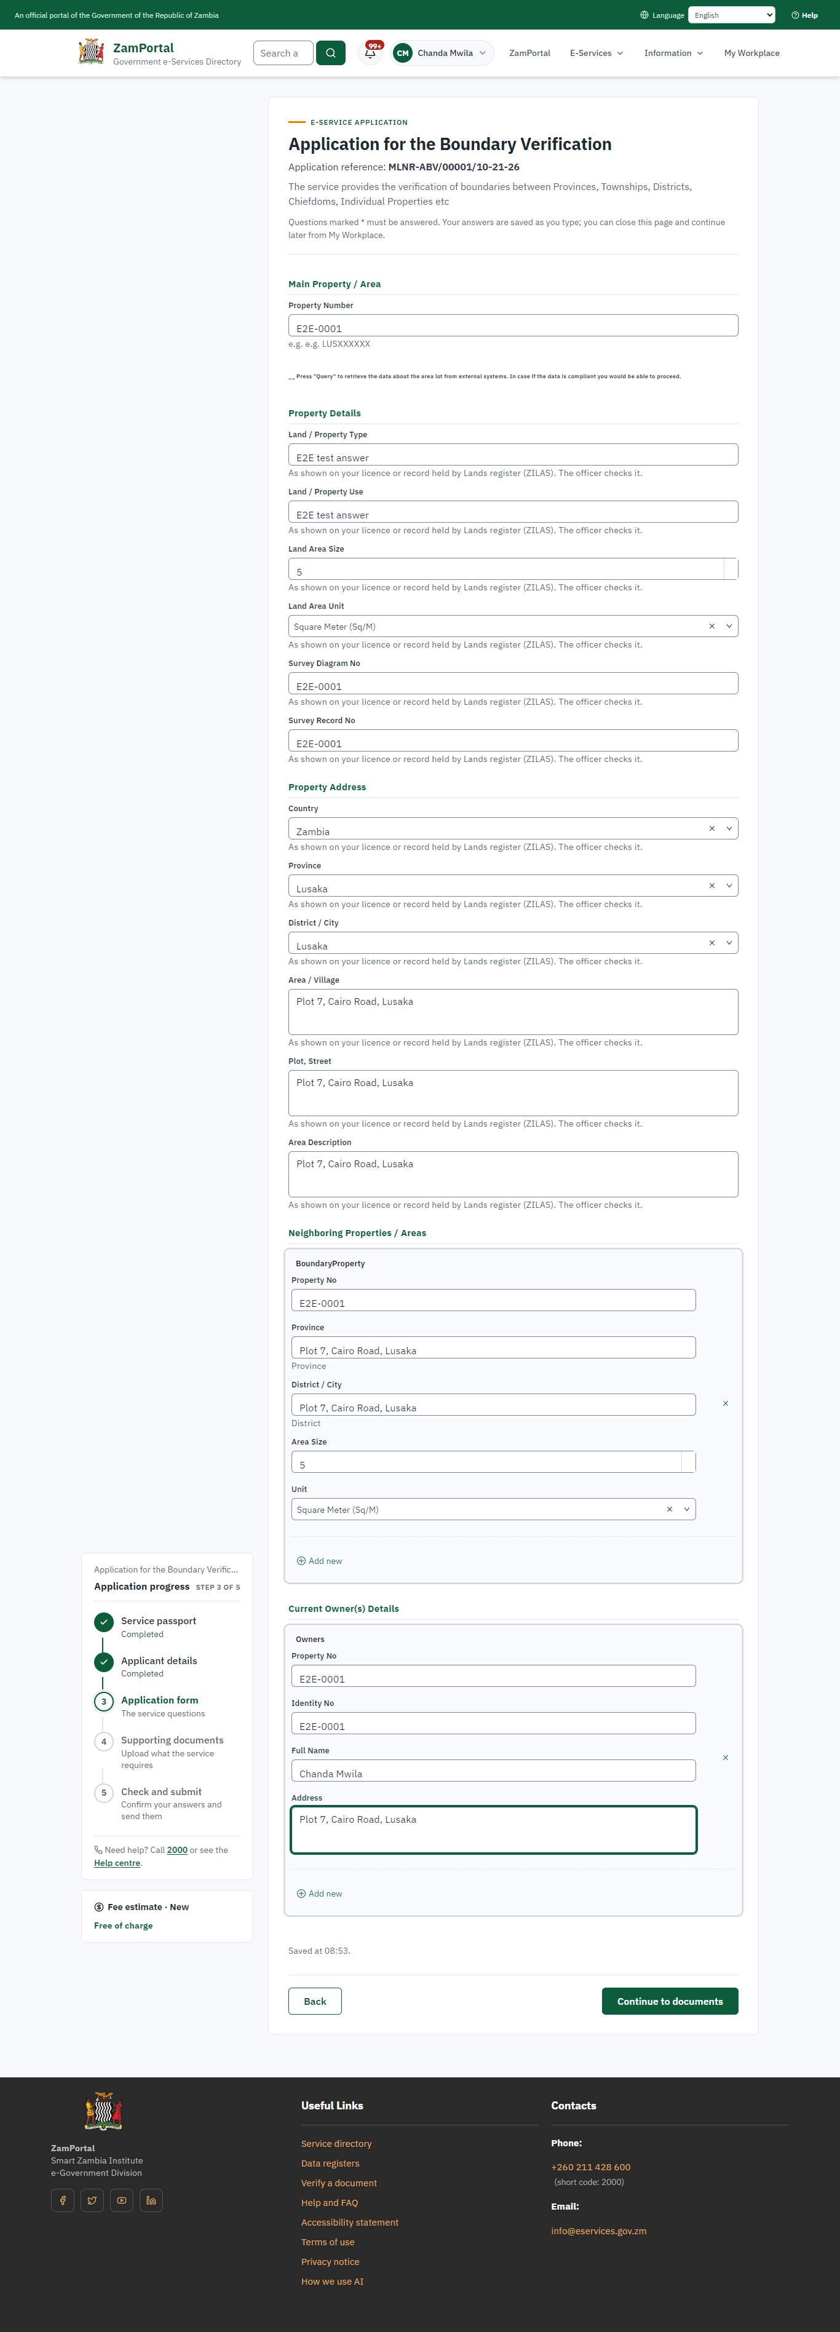Focus the Property Number field

(513, 326)
